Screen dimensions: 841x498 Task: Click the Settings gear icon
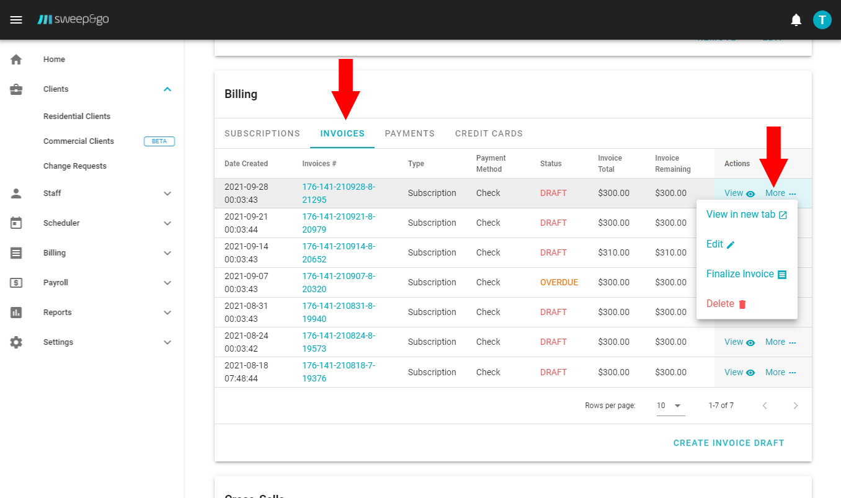coord(16,342)
